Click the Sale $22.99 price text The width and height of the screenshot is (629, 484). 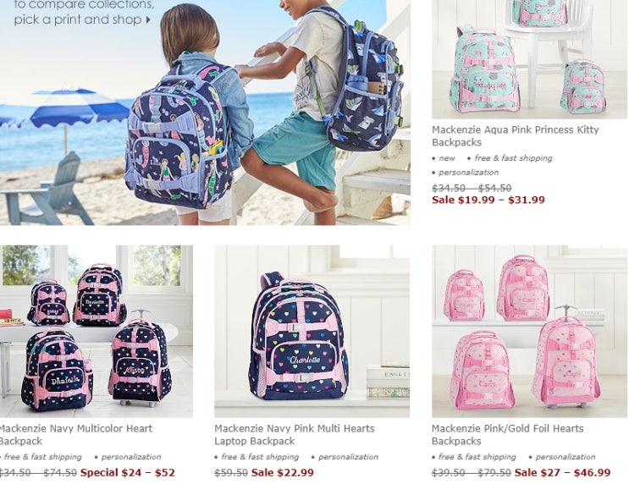click(283, 472)
